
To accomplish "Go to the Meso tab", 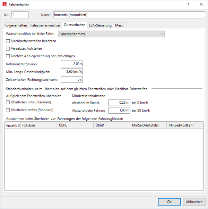I will 120,25.
